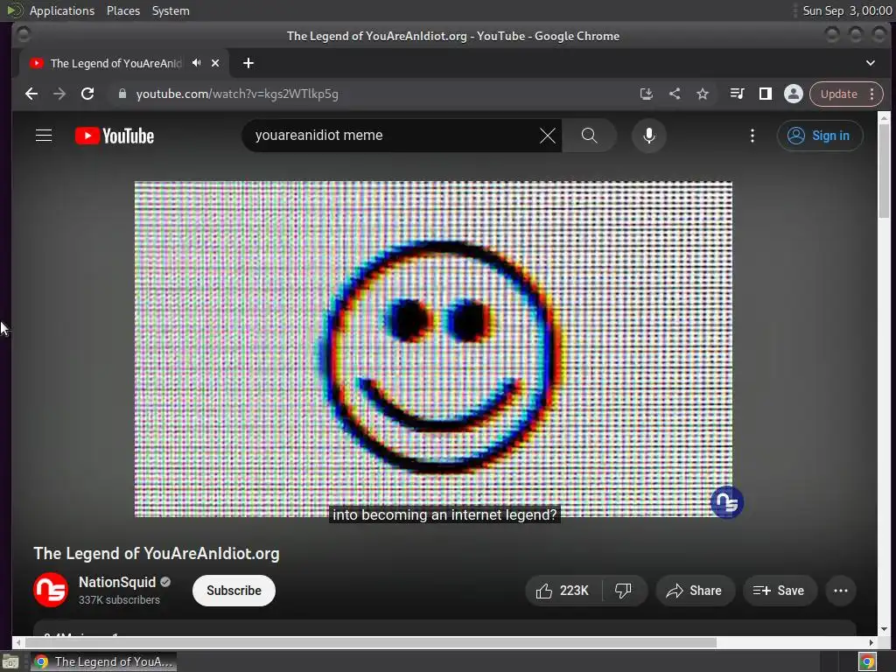This screenshot has height=672, width=896.
Task: Click Sign in button
Action: (819, 136)
